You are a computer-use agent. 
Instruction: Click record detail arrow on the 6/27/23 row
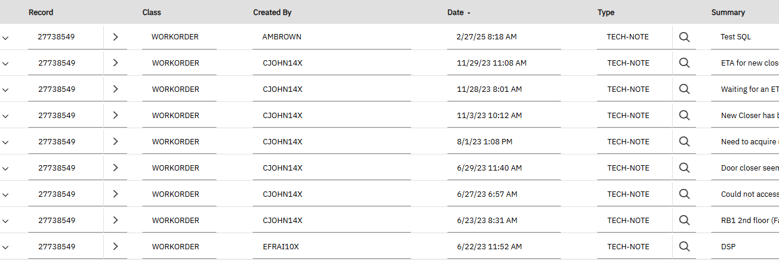click(x=115, y=194)
